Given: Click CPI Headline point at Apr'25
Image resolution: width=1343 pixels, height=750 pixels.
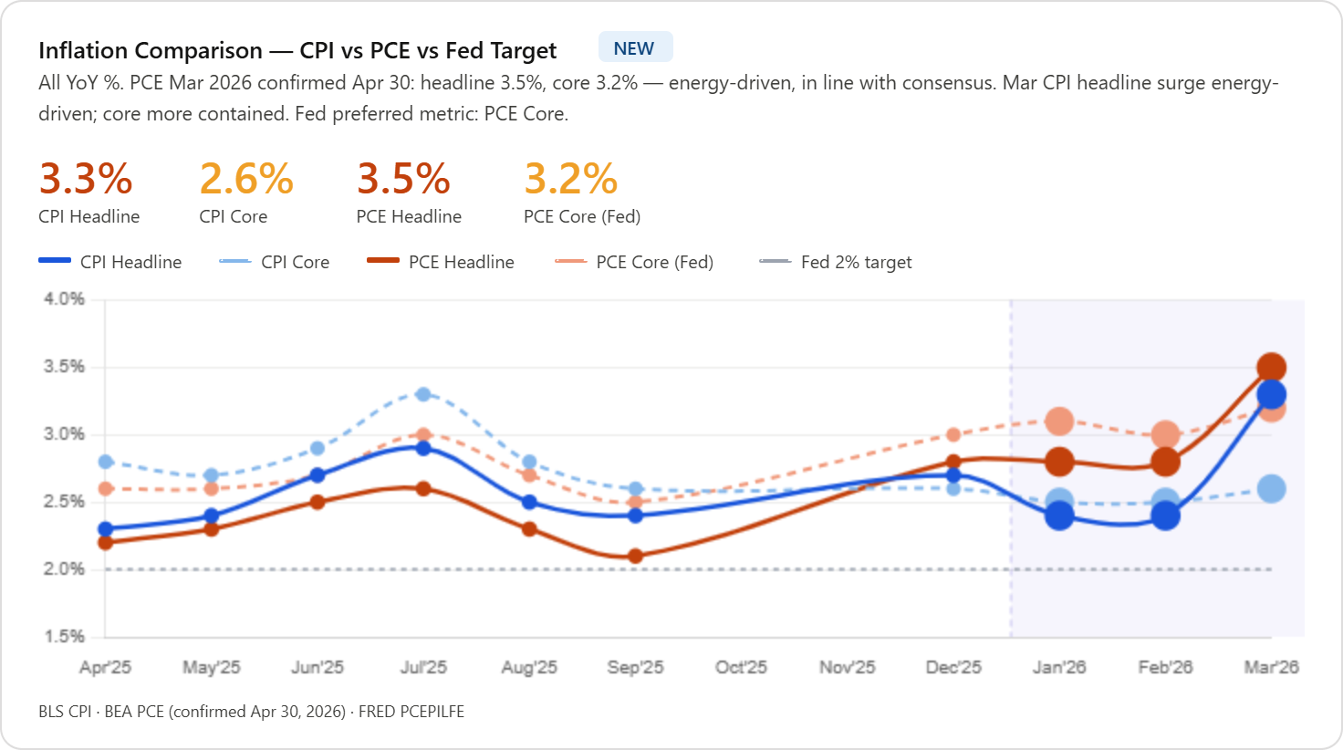Looking at the screenshot, I should 105,529.
